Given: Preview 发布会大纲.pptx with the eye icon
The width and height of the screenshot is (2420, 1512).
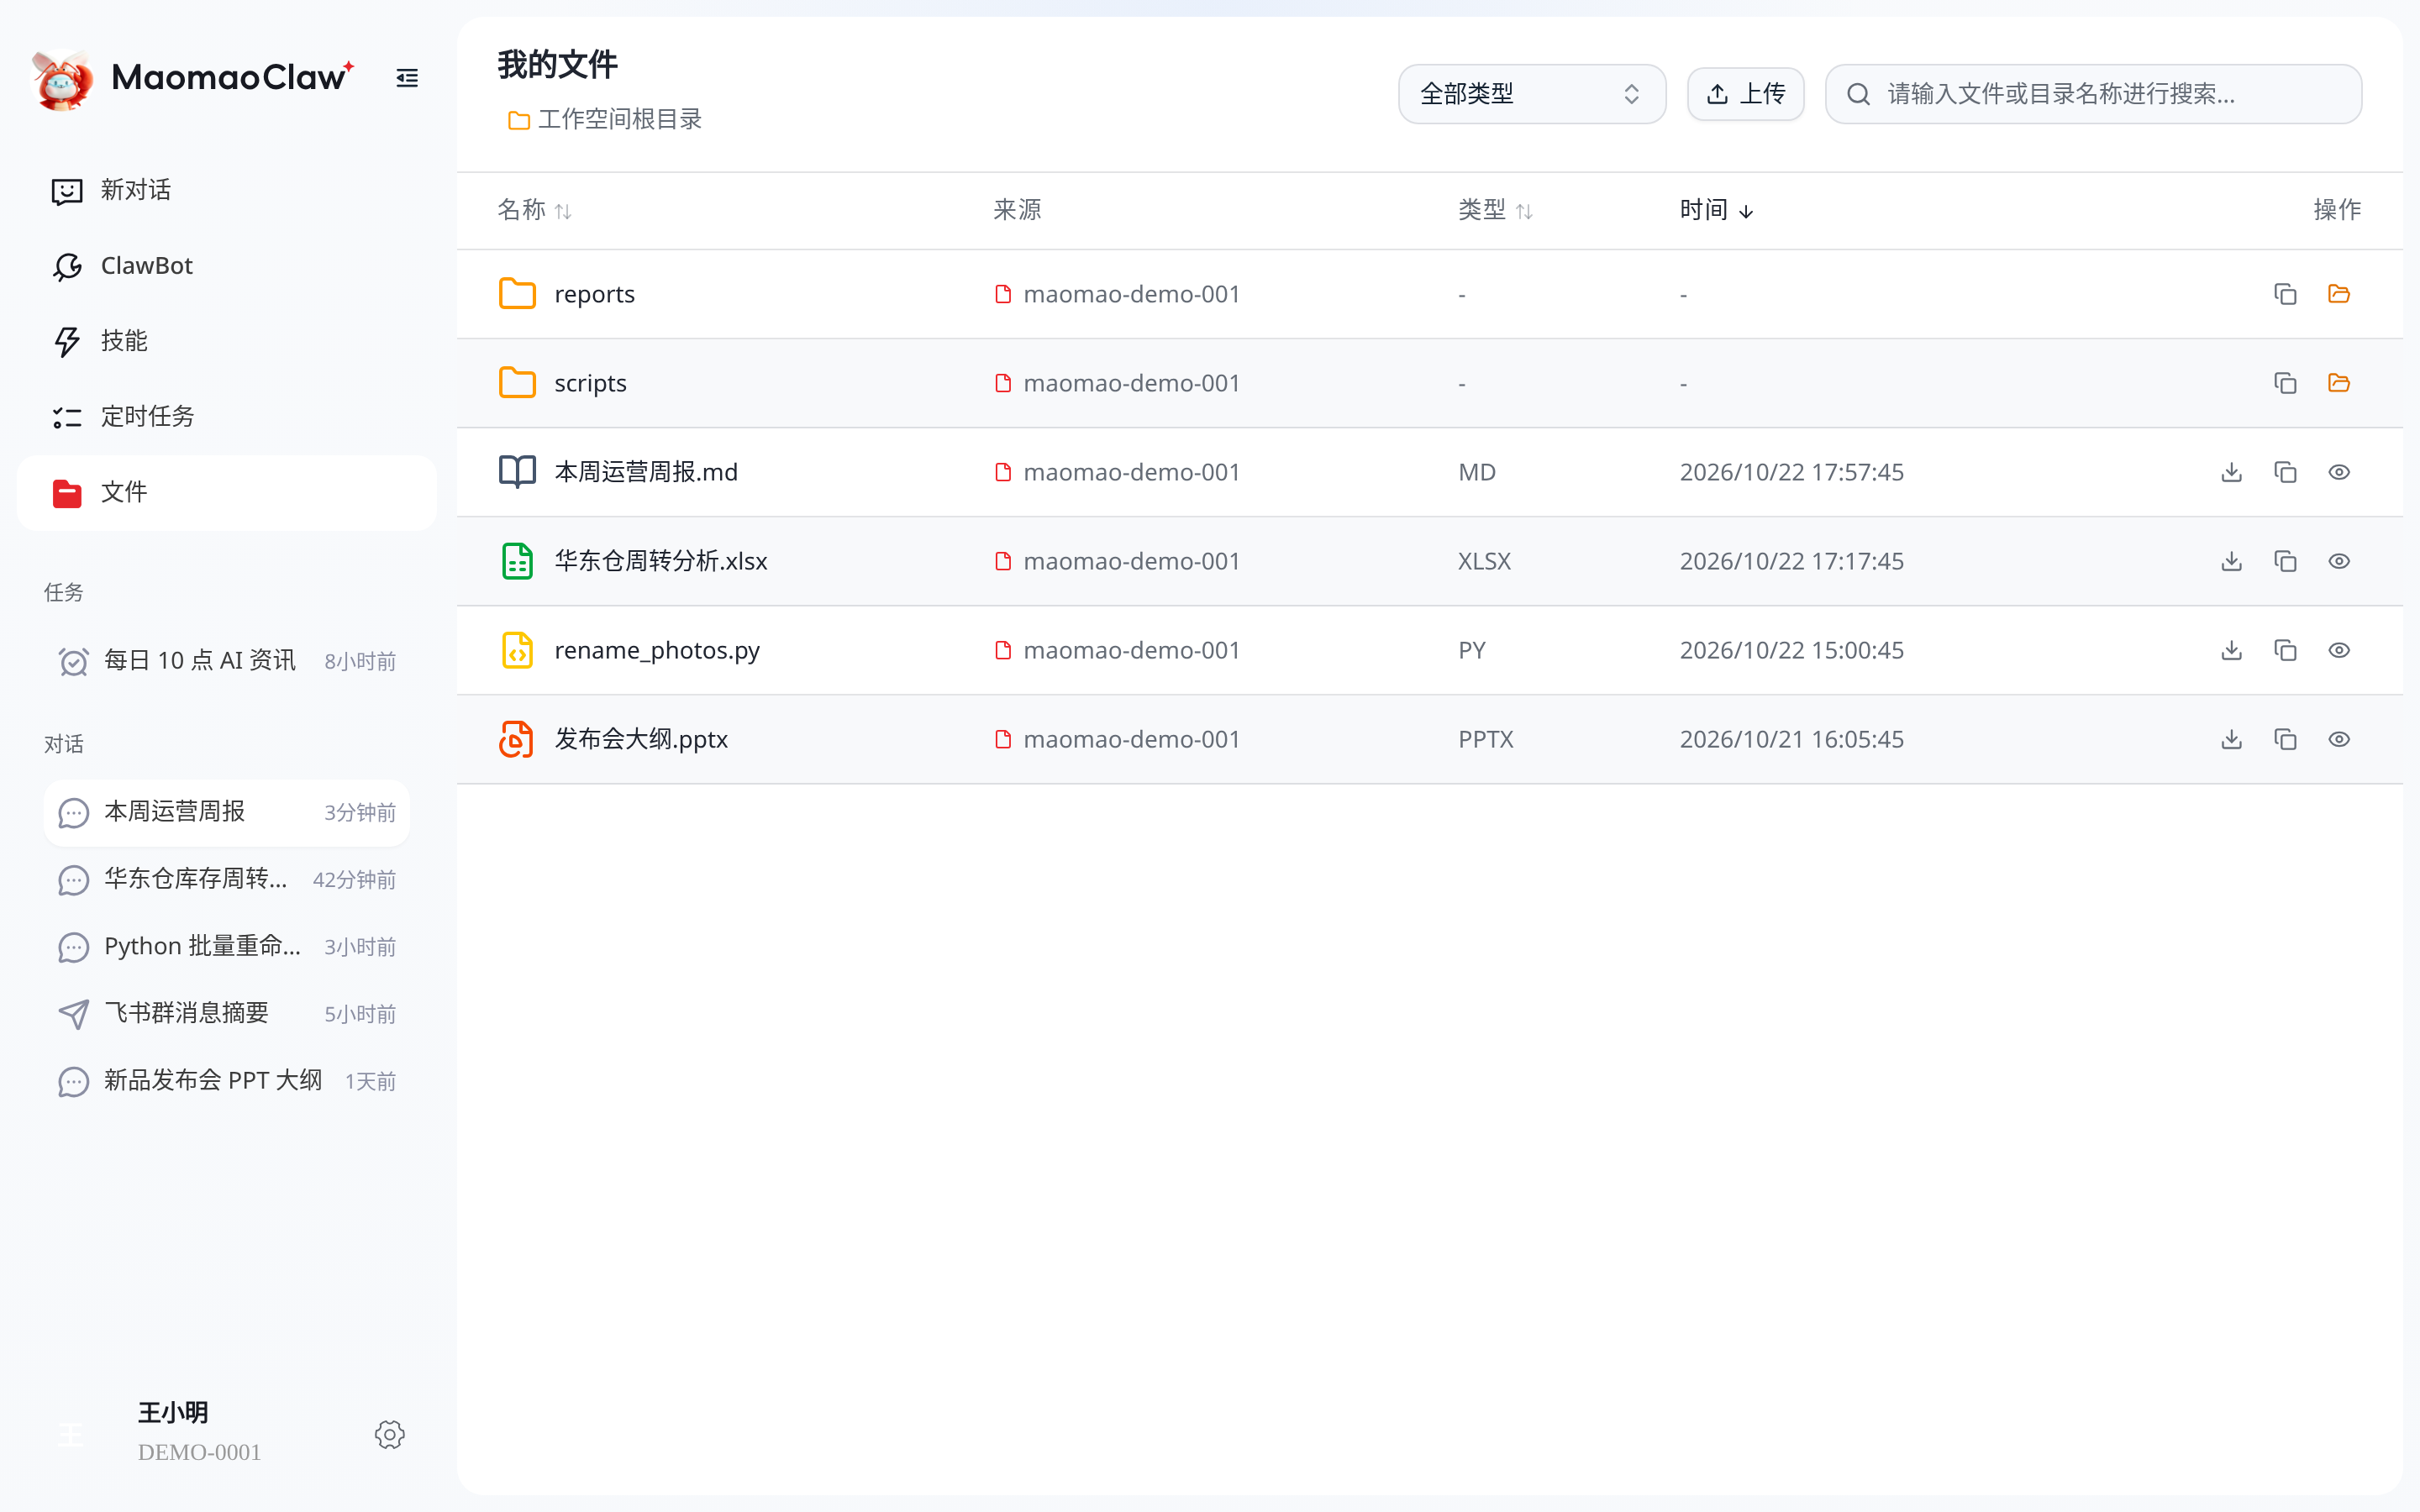Looking at the screenshot, I should pyautogui.click(x=2339, y=739).
